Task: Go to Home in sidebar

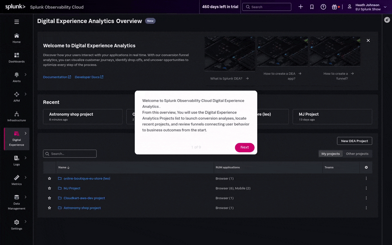Action: pyautogui.click(x=16, y=38)
